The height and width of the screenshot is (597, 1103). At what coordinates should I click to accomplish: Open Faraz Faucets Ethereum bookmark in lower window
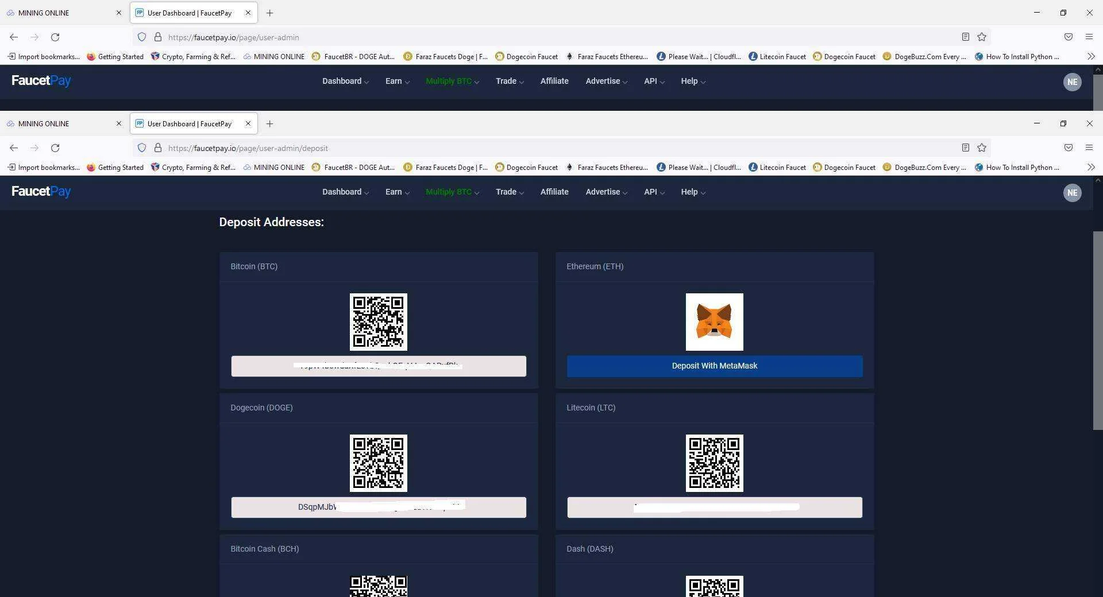[606, 167]
